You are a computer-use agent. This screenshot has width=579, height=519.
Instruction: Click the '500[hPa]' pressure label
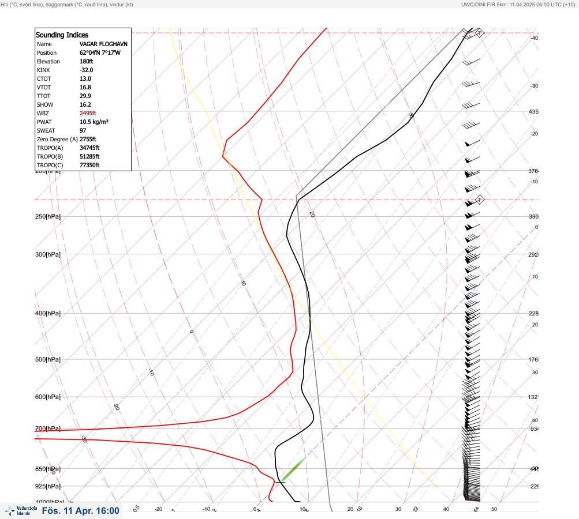[x=48, y=360]
